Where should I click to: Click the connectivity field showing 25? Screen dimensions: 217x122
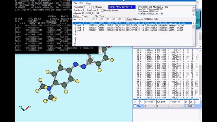click(192, 102)
